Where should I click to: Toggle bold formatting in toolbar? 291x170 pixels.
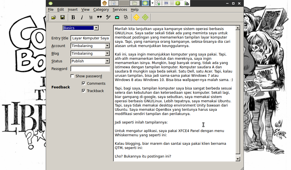pos(73,17)
